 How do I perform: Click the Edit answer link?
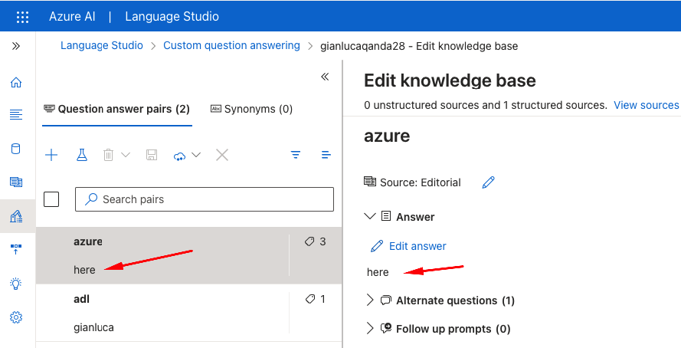click(409, 246)
